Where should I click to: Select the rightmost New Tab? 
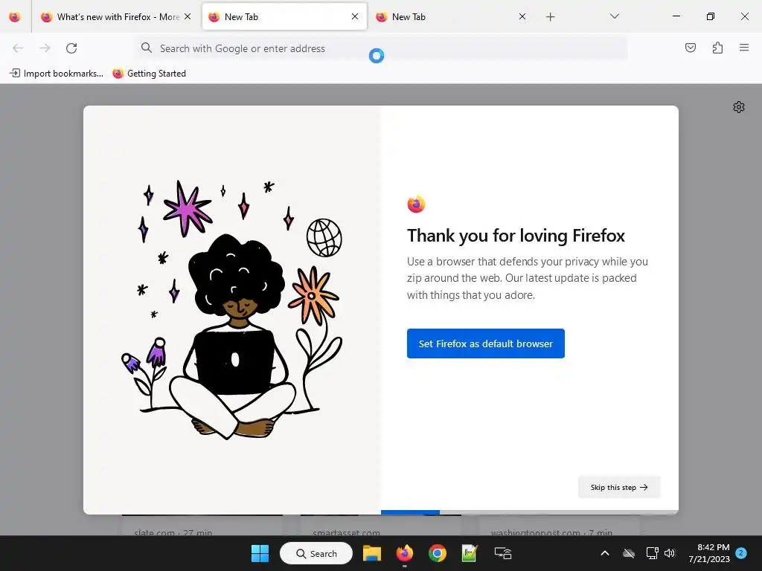pyautogui.click(x=452, y=17)
